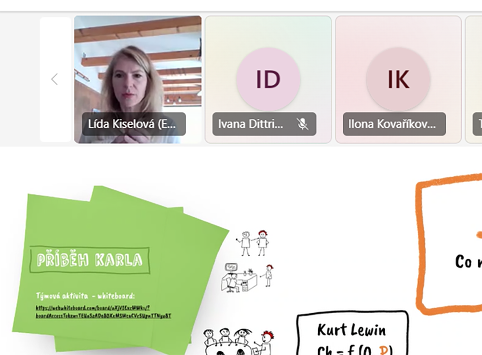The image size is (482, 355).
Task: Select the ID avatar circle
Action: coord(268,79)
